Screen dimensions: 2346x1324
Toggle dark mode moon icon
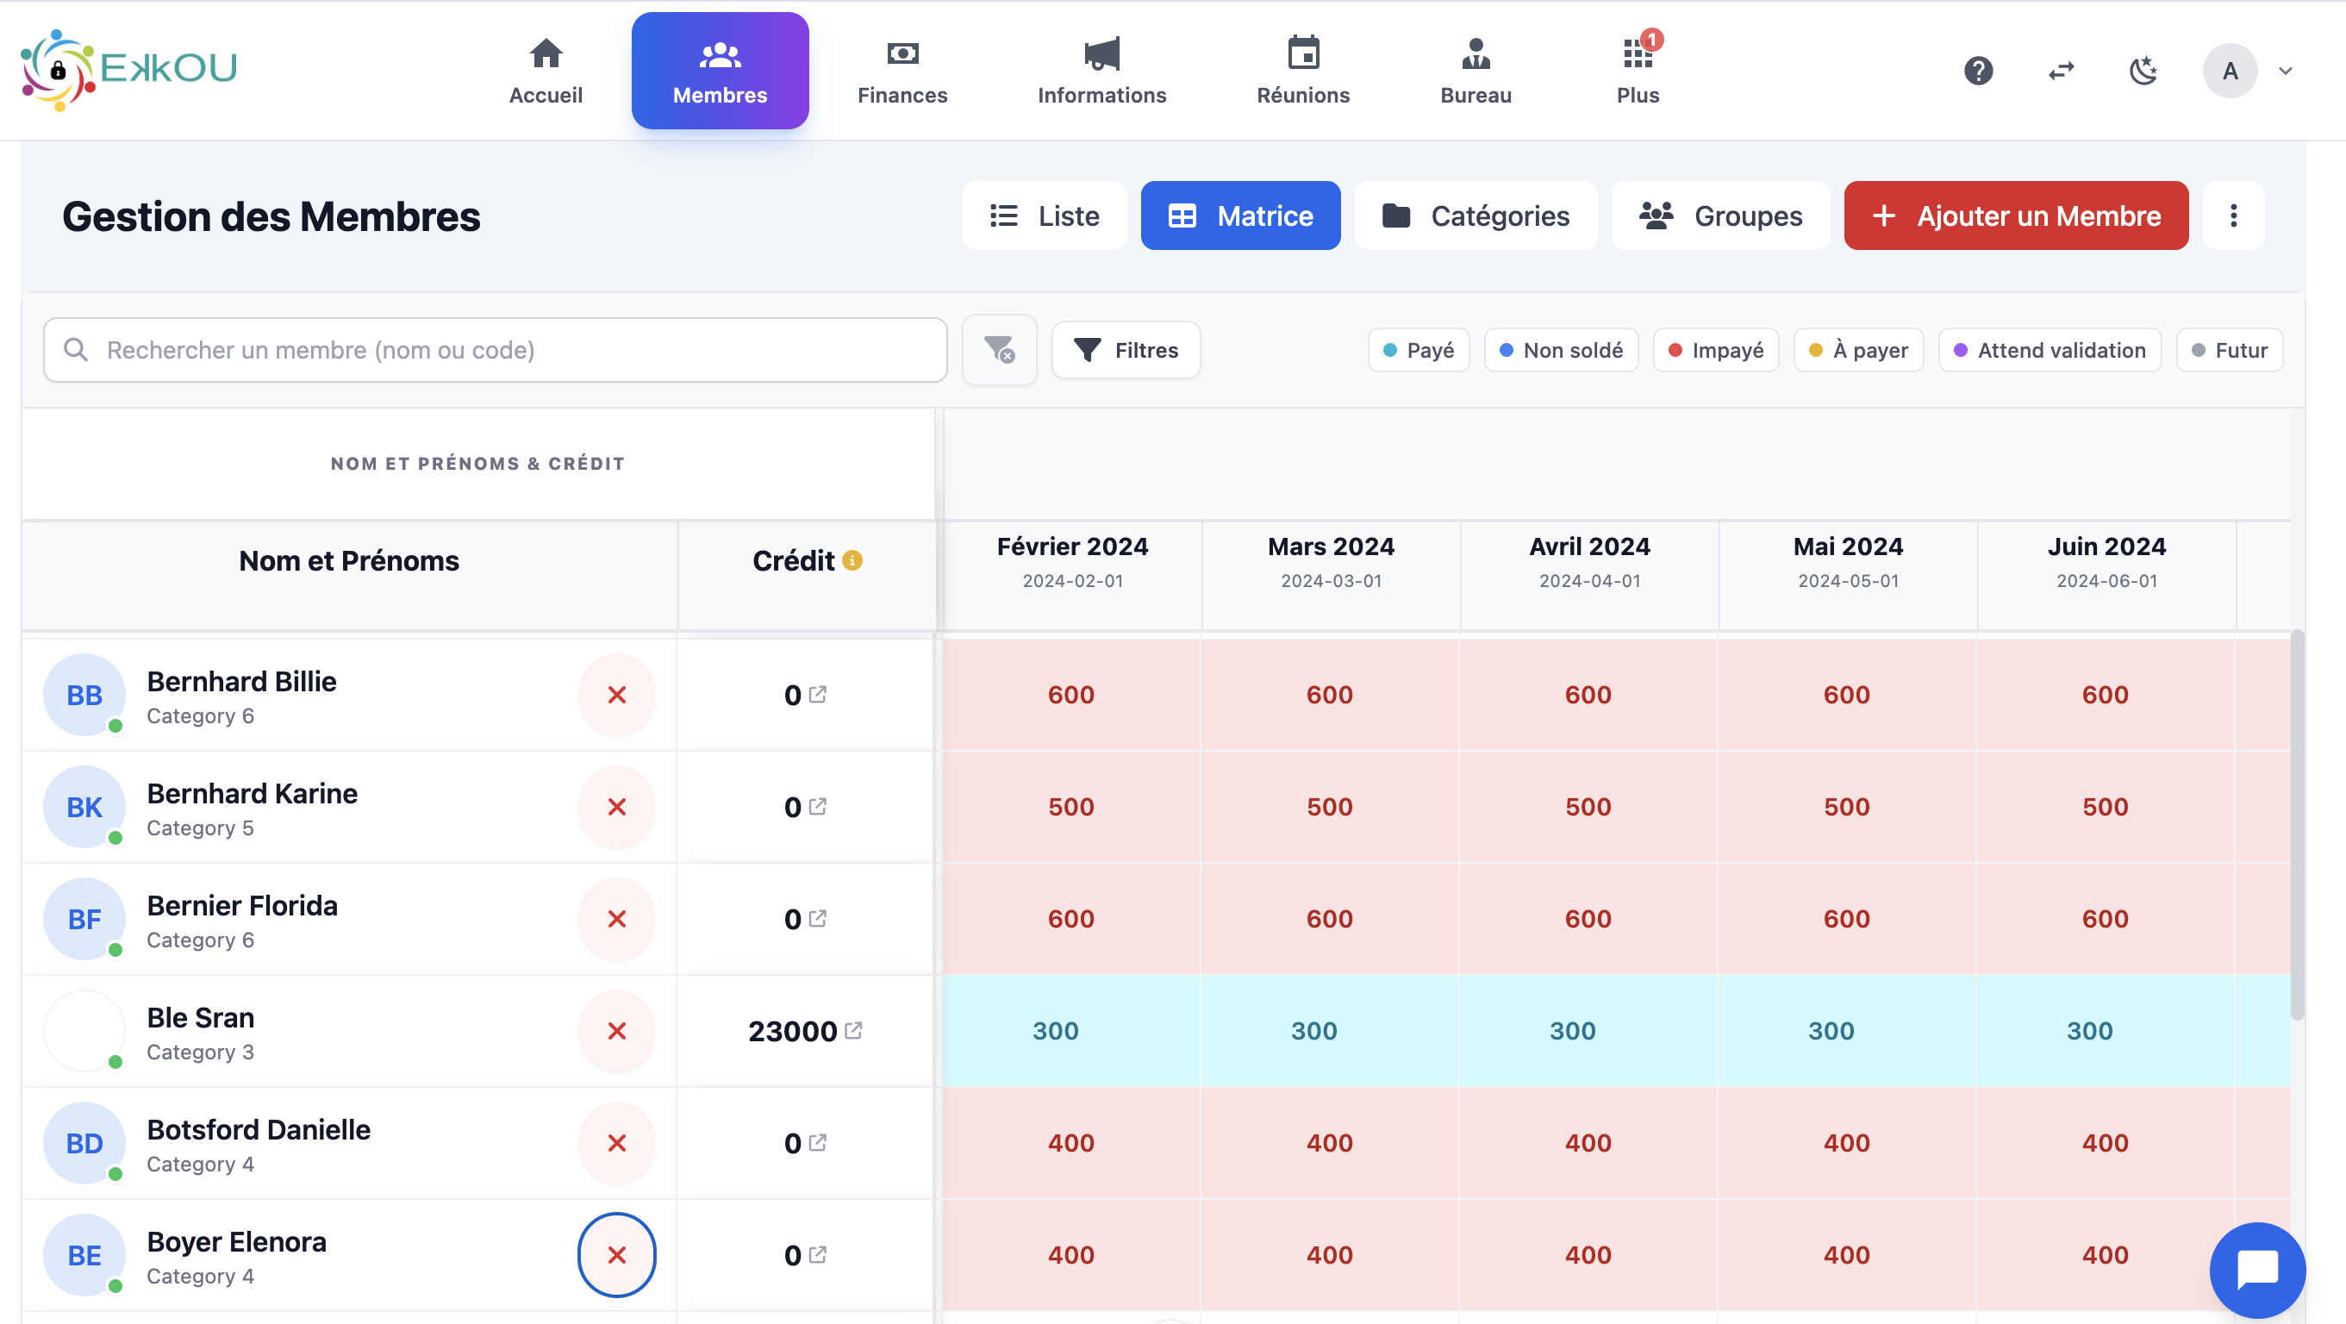pos(2143,70)
